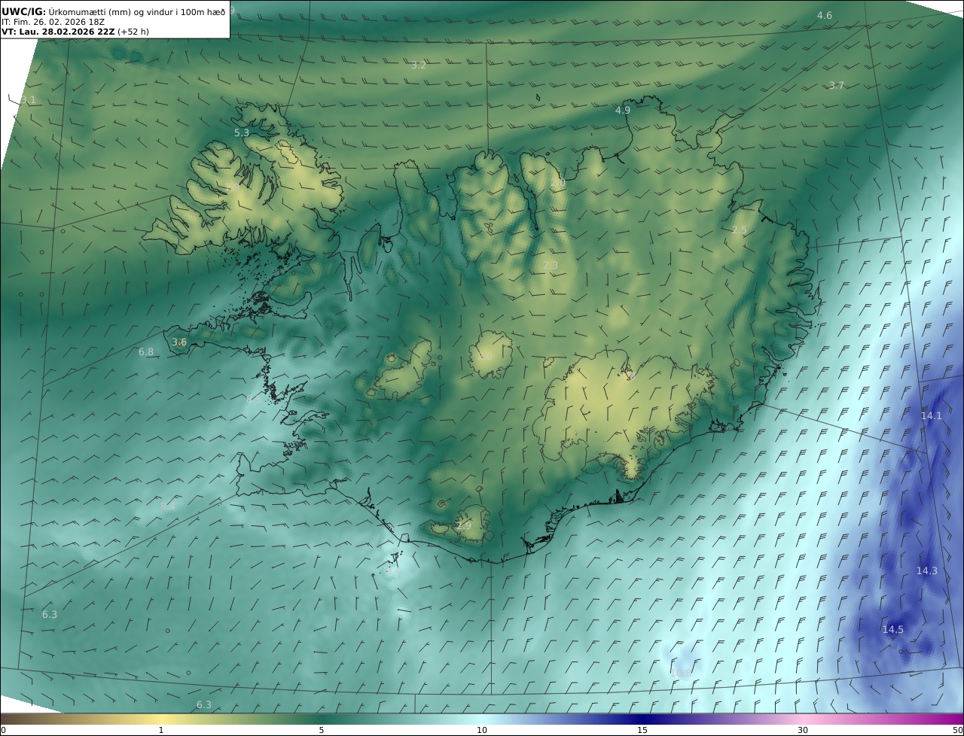
Task: Click the 14.1 value in the blue area
Action: [x=932, y=415]
